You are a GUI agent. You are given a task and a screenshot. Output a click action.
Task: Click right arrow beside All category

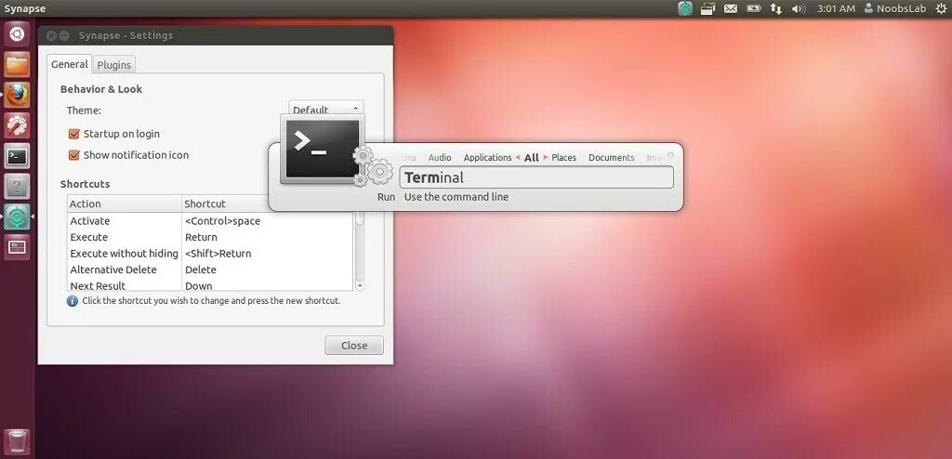tap(545, 157)
